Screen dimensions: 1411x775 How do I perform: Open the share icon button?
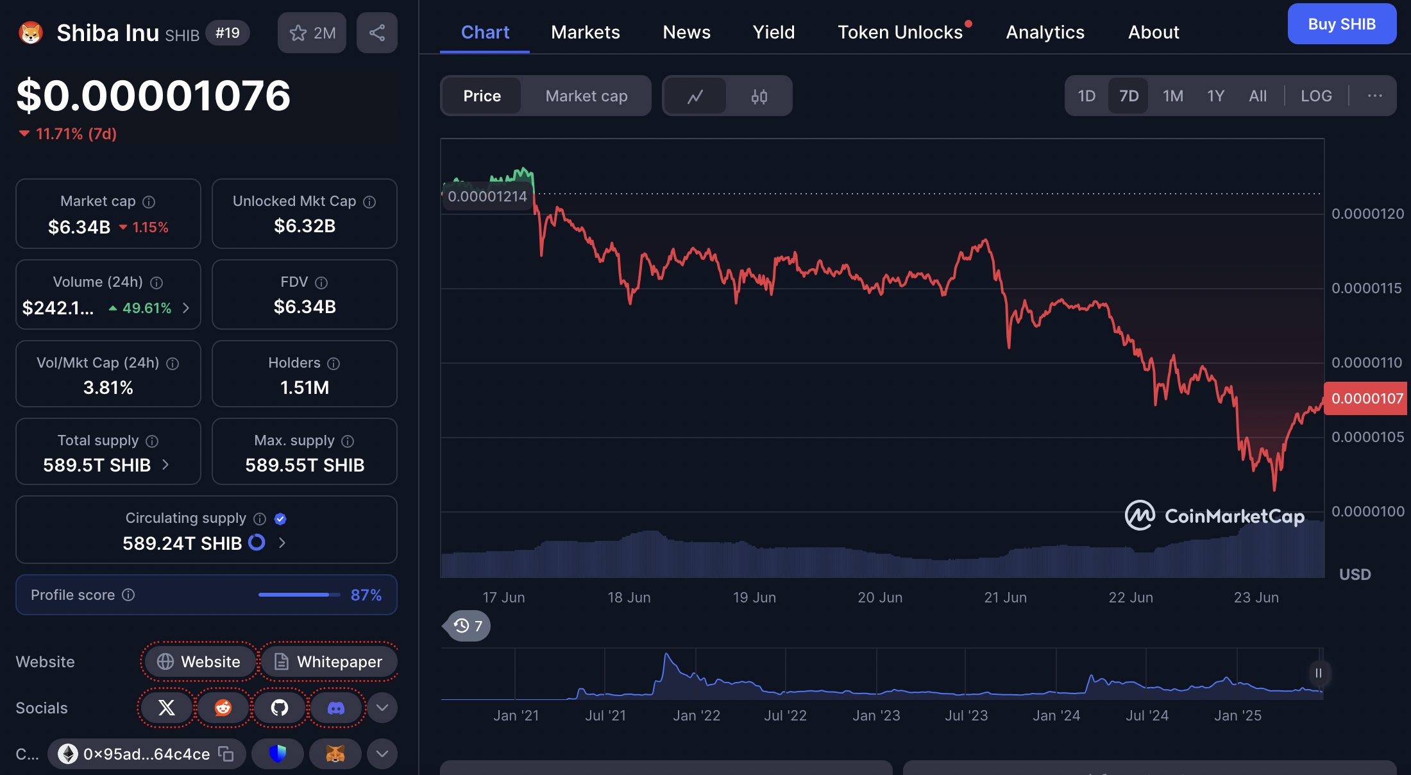(377, 33)
